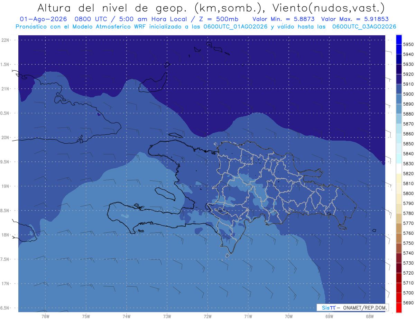Screen dimensions: 415x321
Task: Click the '71W' longitude label
Action: tap(248, 316)
